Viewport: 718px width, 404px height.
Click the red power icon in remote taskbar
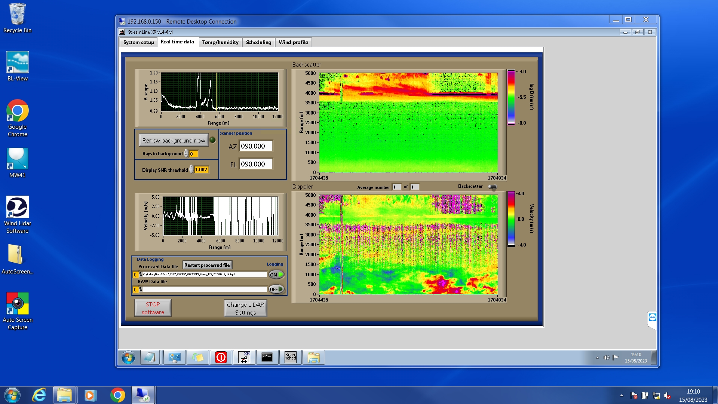(x=221, y=357)
